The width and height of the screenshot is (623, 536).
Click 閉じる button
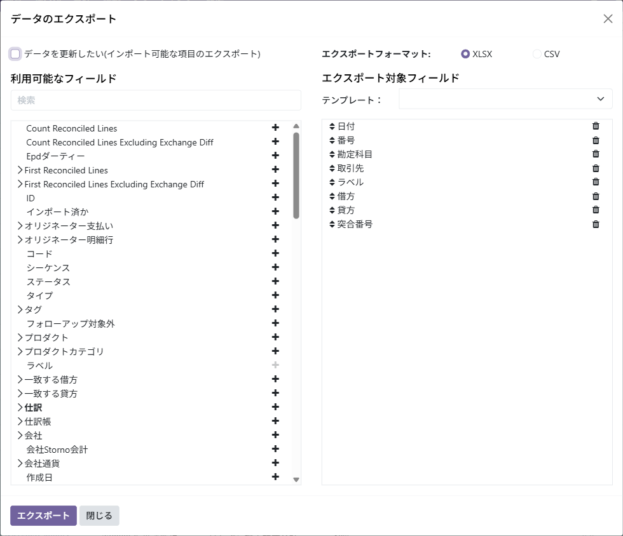coord(99,515)
